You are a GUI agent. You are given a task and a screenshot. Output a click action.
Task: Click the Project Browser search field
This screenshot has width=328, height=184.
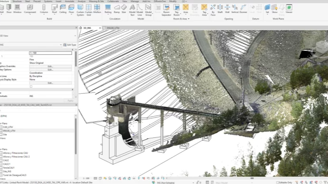tap(38, 110)
